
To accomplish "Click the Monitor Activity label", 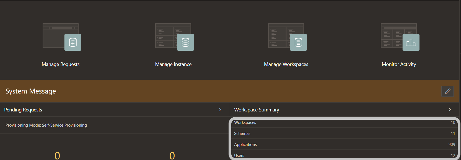I will tap(399, 64).
